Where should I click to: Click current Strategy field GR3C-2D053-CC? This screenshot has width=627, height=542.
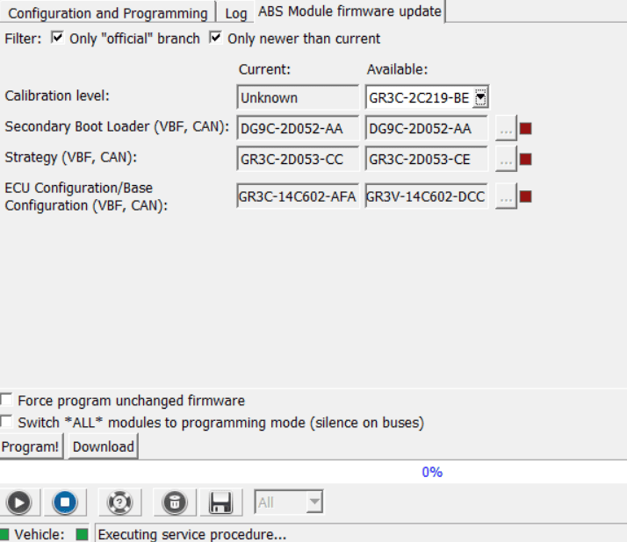[x=298, y=160]
